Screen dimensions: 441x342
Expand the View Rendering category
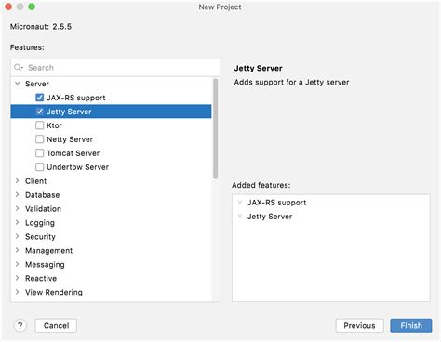(x=18, y=292)
